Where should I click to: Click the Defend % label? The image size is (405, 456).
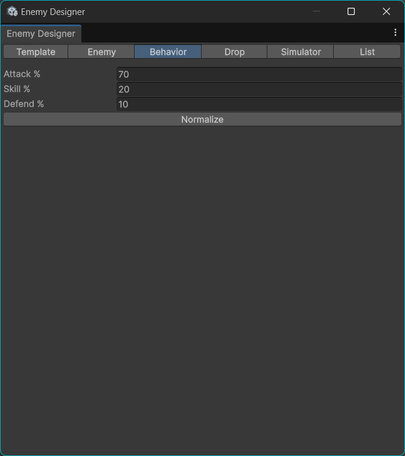click(24, 104)
